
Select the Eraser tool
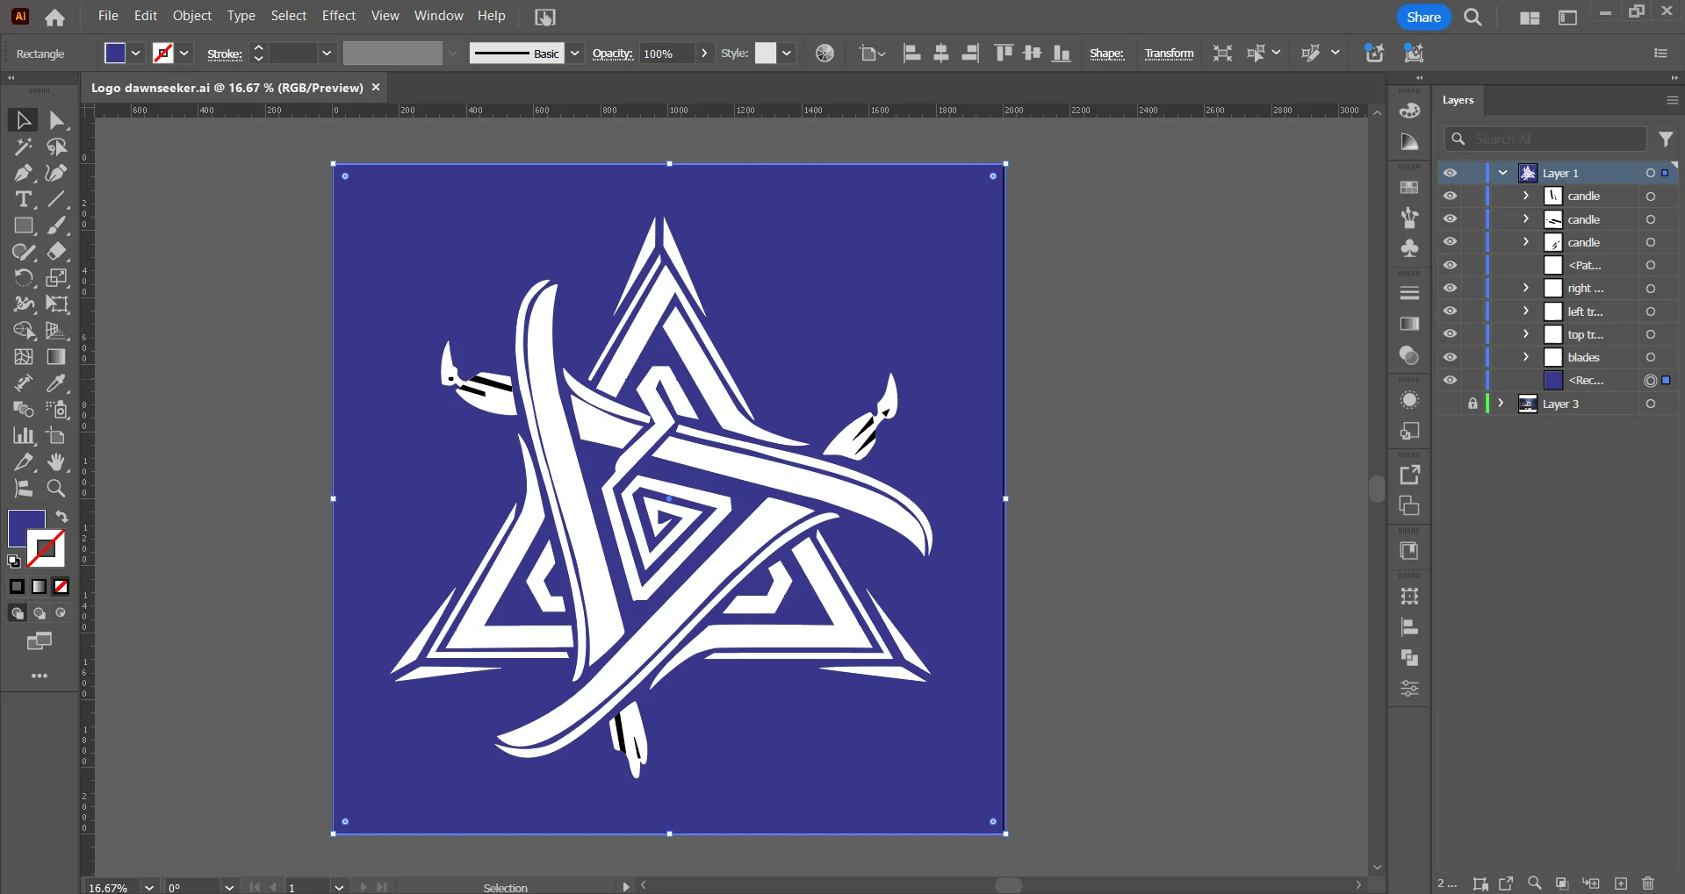point(57,252)
